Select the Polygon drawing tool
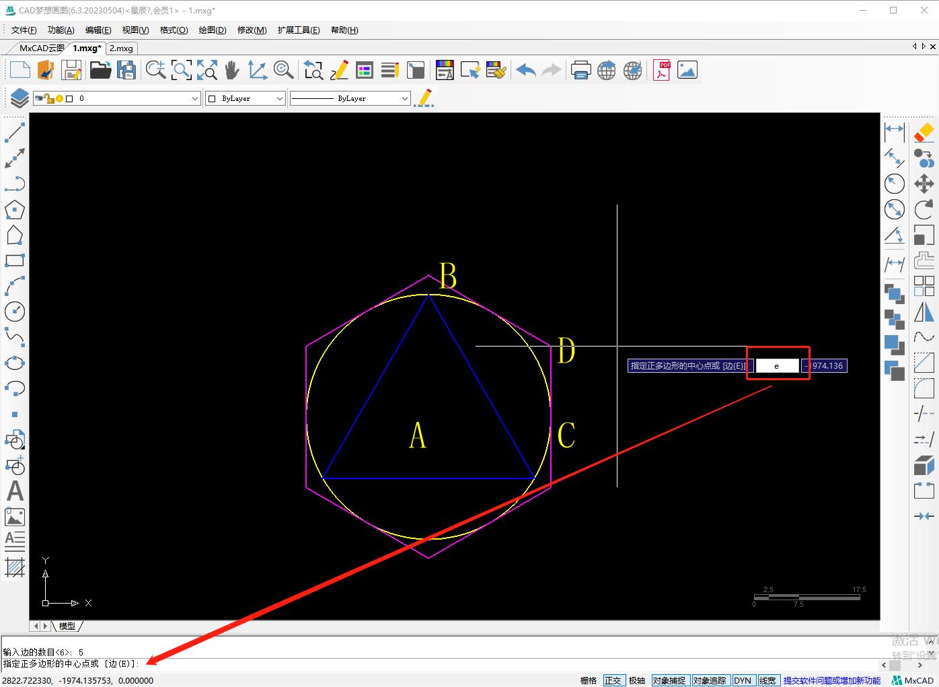The image size is (939, 687). (15, 210)
